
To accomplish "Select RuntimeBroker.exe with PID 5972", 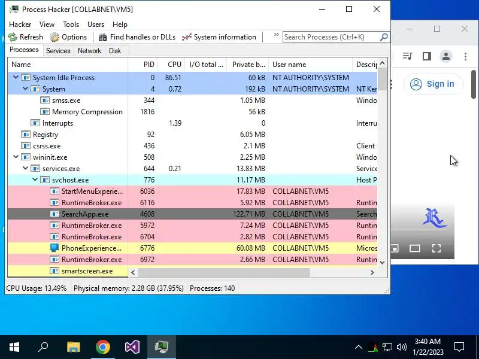I will 192,226.
